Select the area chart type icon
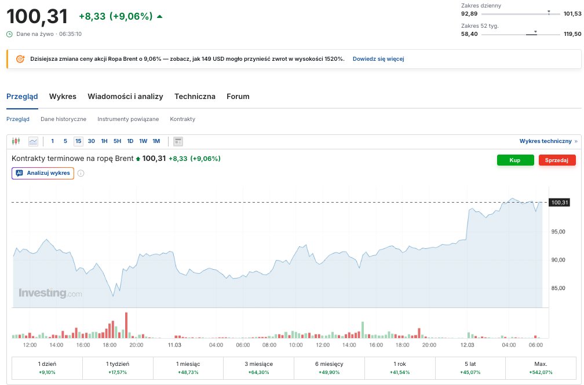The width and height of the screenshot is (584, 385). pos(33,141)
